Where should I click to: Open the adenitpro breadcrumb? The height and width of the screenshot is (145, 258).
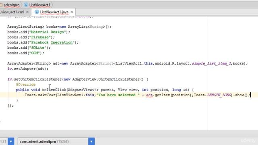[11, 5]
